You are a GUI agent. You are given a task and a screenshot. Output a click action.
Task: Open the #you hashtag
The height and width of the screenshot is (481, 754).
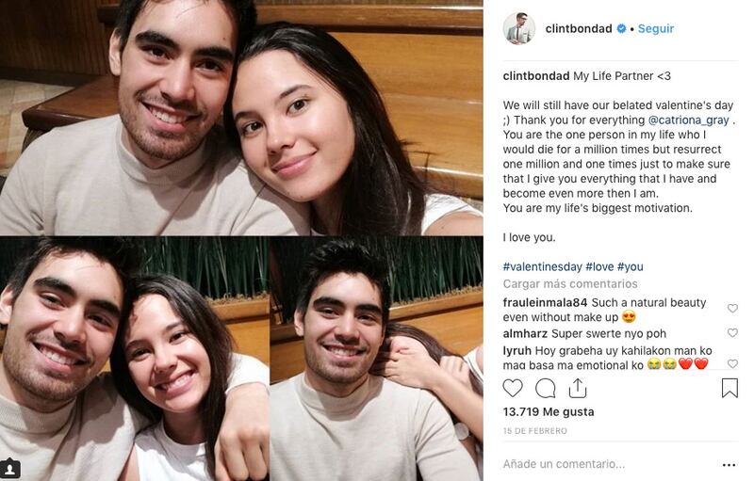[630, 266]
